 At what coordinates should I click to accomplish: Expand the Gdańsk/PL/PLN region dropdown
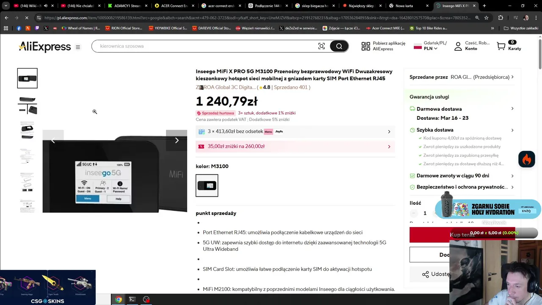(x=430, y=46)
